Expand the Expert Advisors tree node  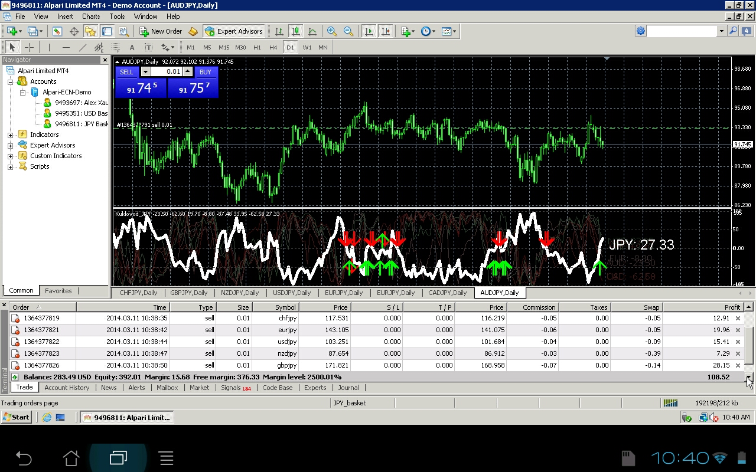[10, 146]
